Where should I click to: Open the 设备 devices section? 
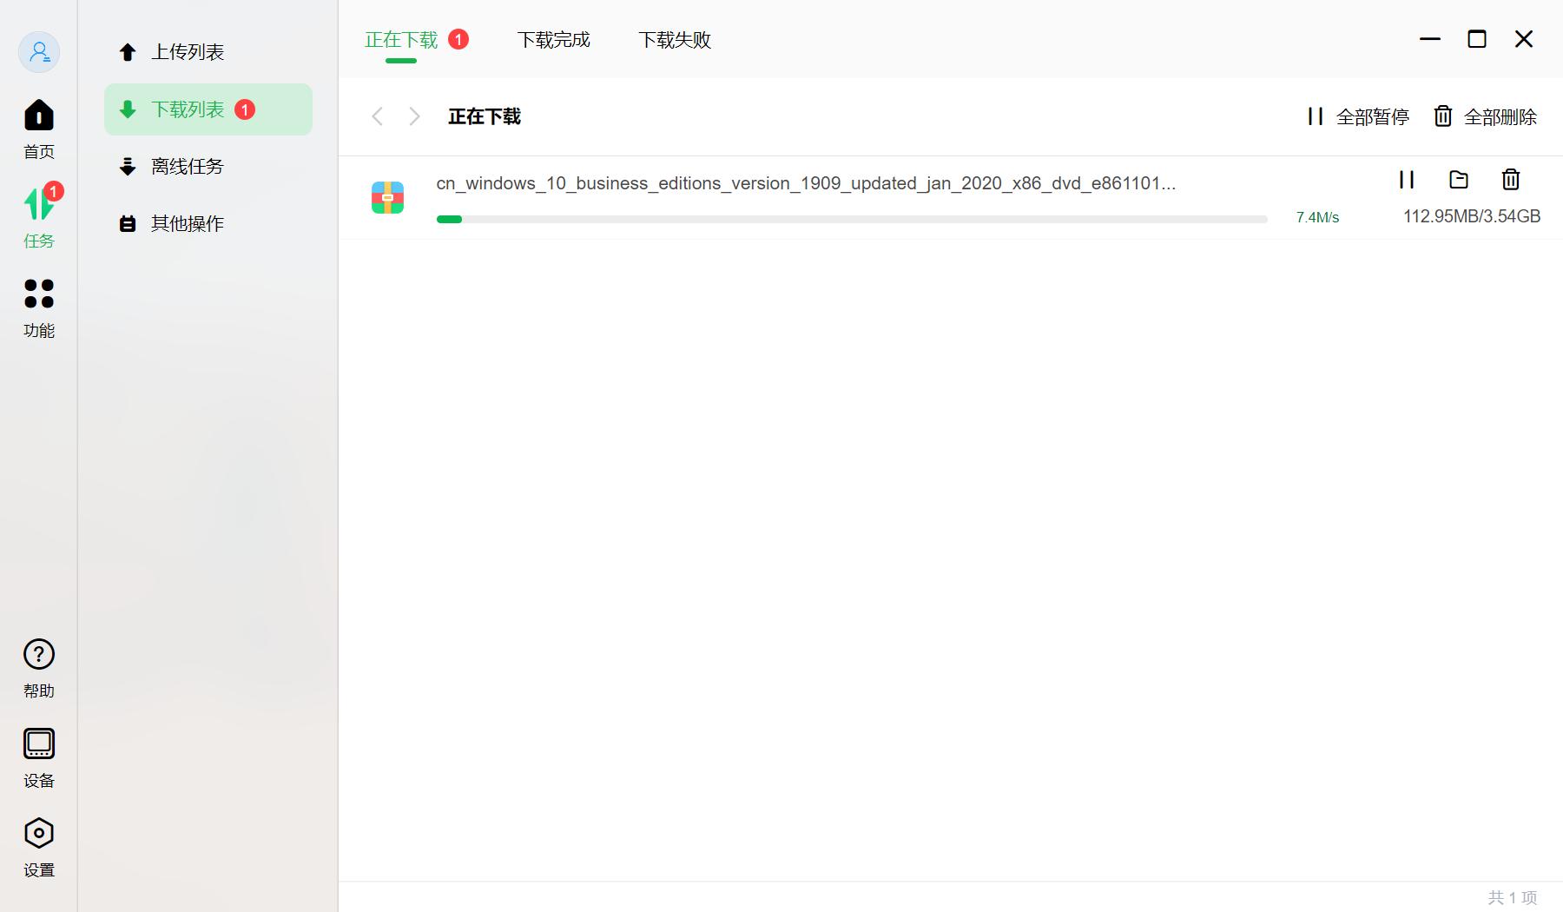(x=38, y=757)
